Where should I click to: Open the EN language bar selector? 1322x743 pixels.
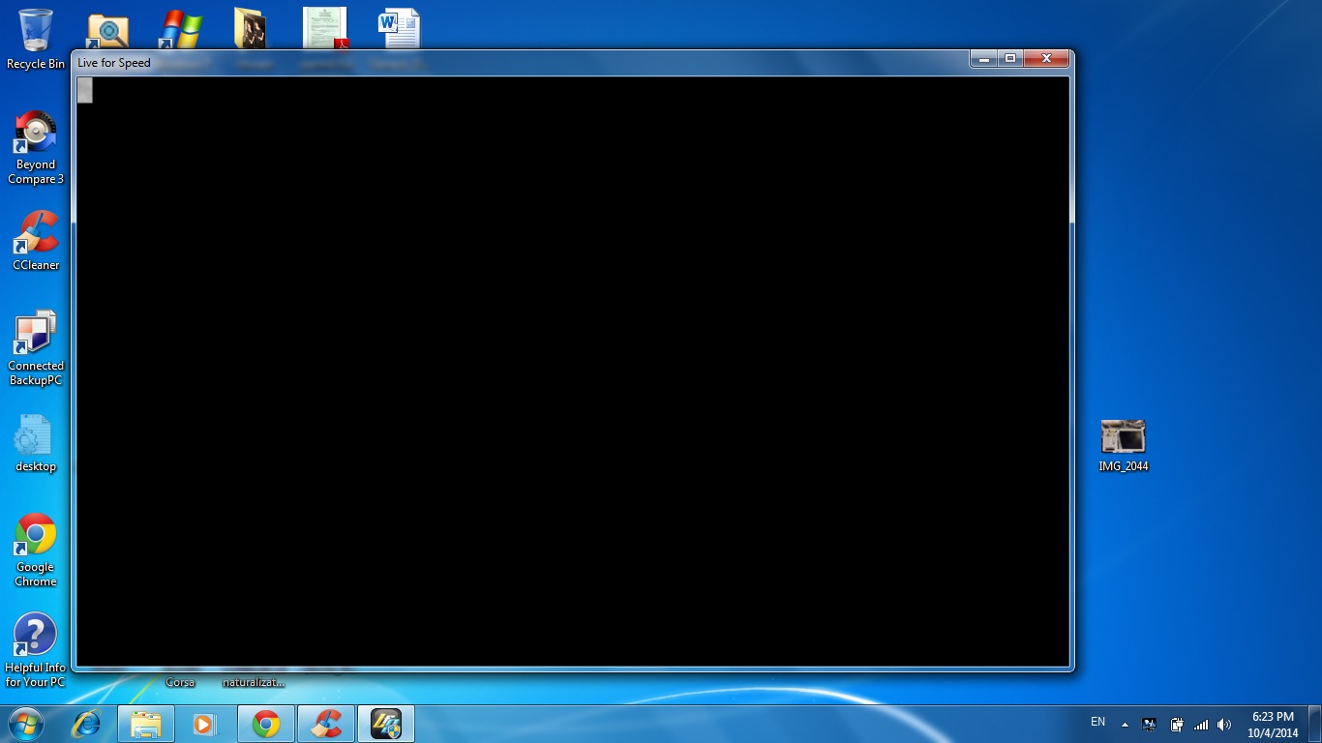tap(1097, 722)
